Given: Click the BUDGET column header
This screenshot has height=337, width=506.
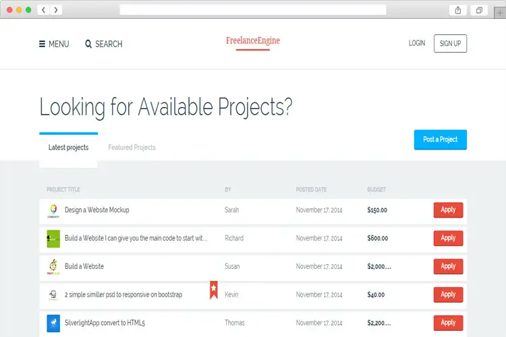Looking at the screenshot, I should (x=376, y=189).
